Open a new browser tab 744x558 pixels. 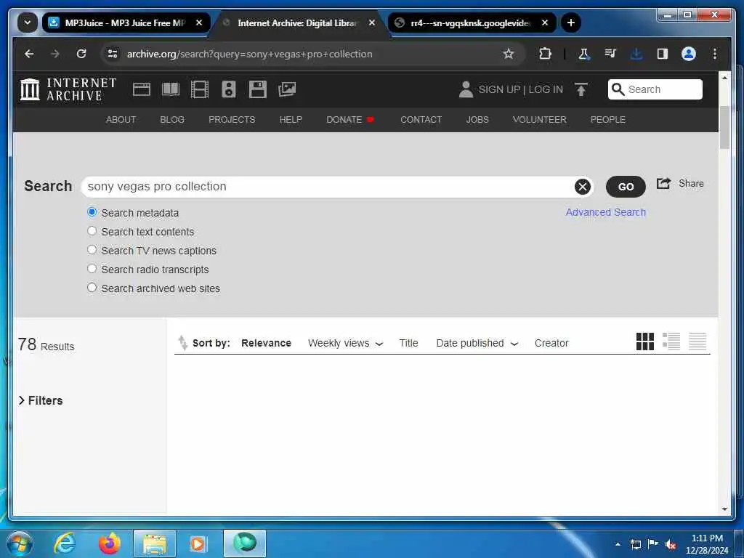click(571, 23)
